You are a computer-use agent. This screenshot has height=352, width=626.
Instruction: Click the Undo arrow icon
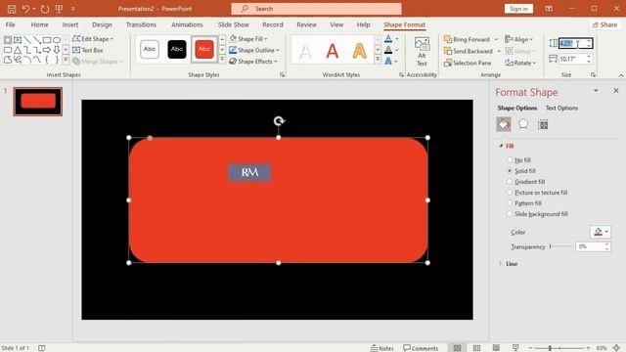click(x=26, y=9)
